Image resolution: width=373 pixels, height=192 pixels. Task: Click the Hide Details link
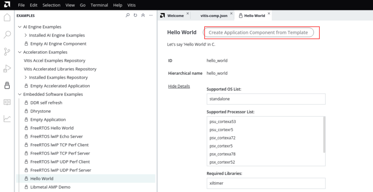(x=179, y=86)
